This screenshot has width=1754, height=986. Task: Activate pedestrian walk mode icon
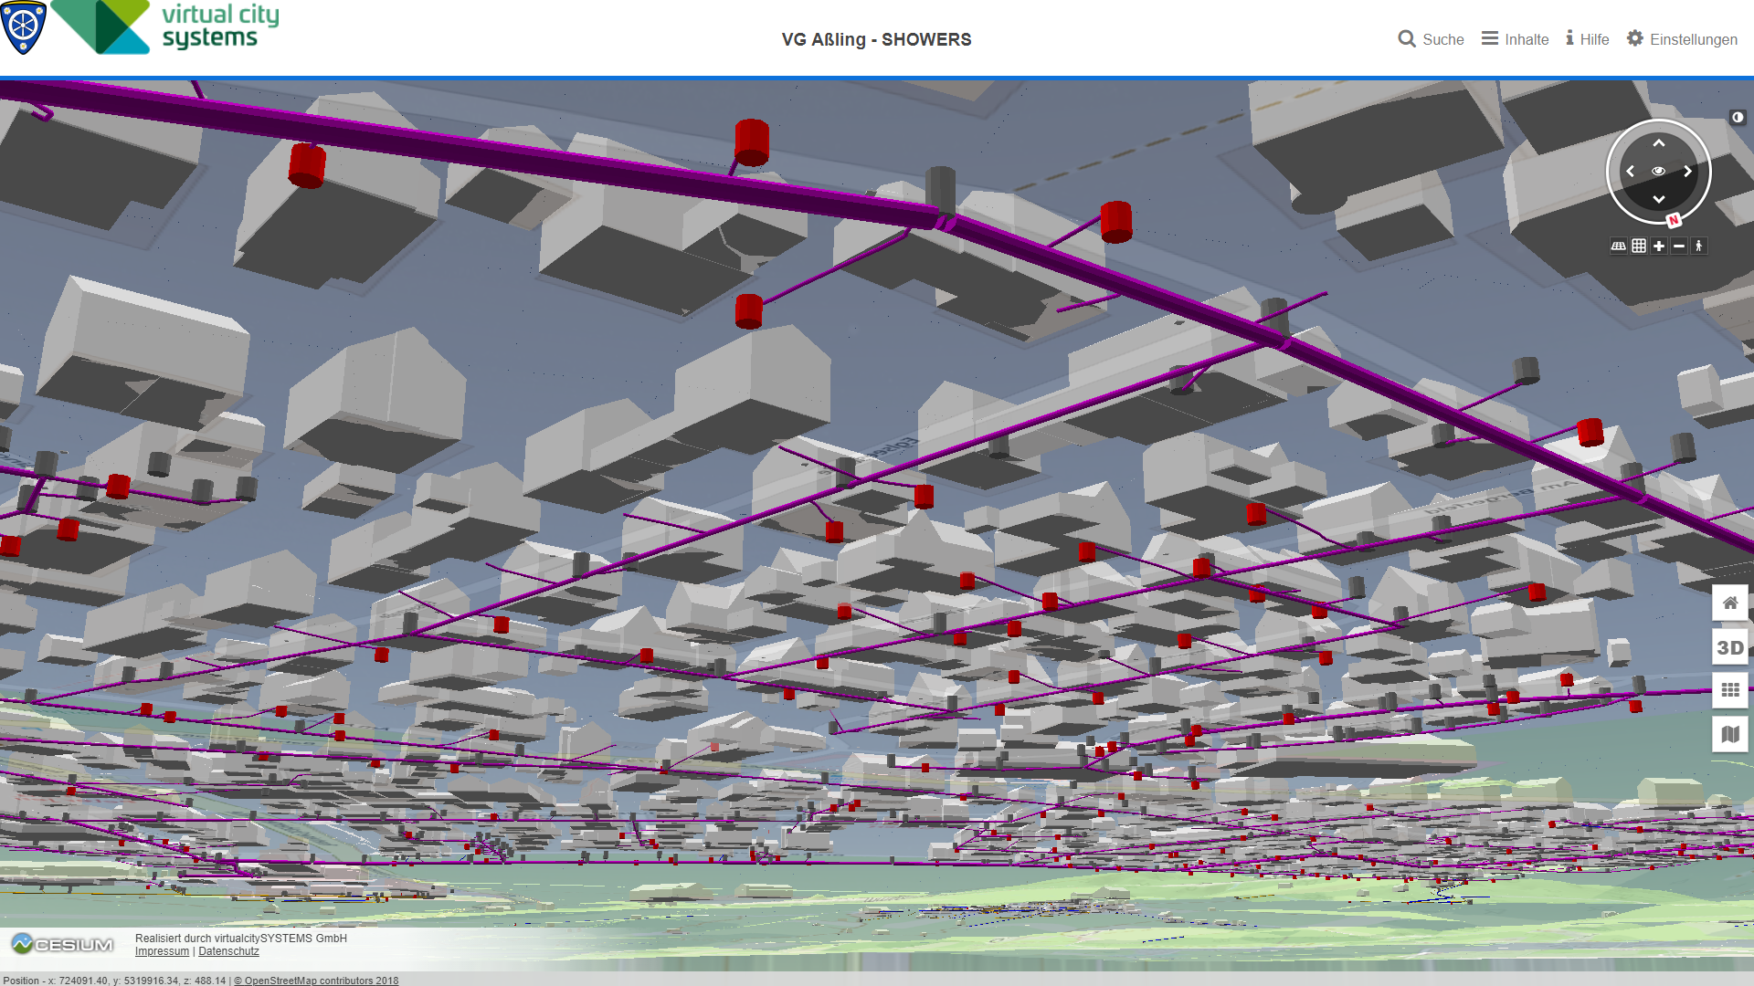[x=1698, y=246]
